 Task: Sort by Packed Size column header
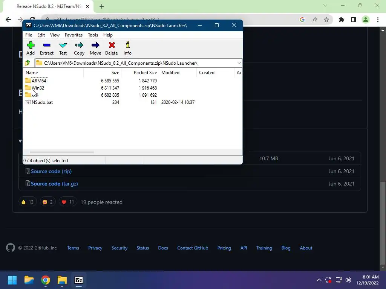140,73
